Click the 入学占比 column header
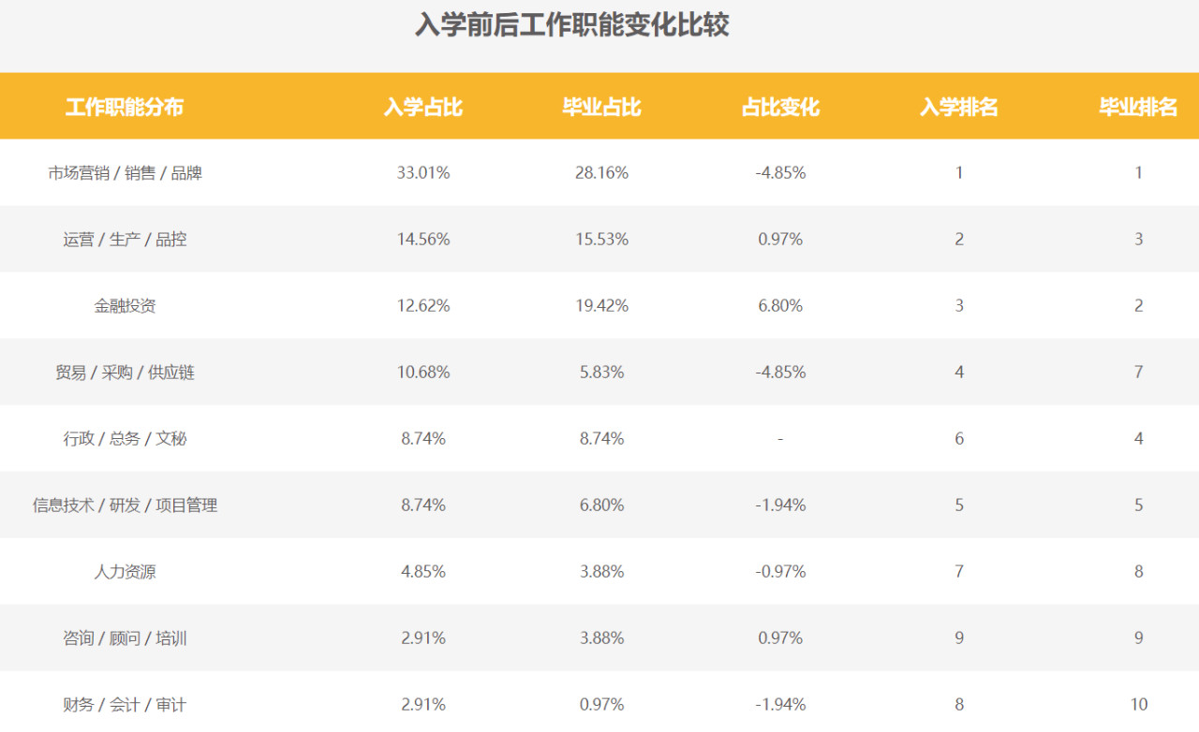 tap(423, 107)
